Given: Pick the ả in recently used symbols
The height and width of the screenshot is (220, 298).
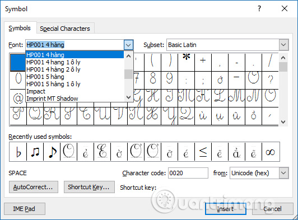Looking at the screenshot, I should [x=236, y=152].
